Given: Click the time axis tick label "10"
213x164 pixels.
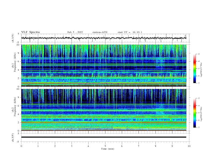Looking at the screenshot, I should click(x=189, y=146).
